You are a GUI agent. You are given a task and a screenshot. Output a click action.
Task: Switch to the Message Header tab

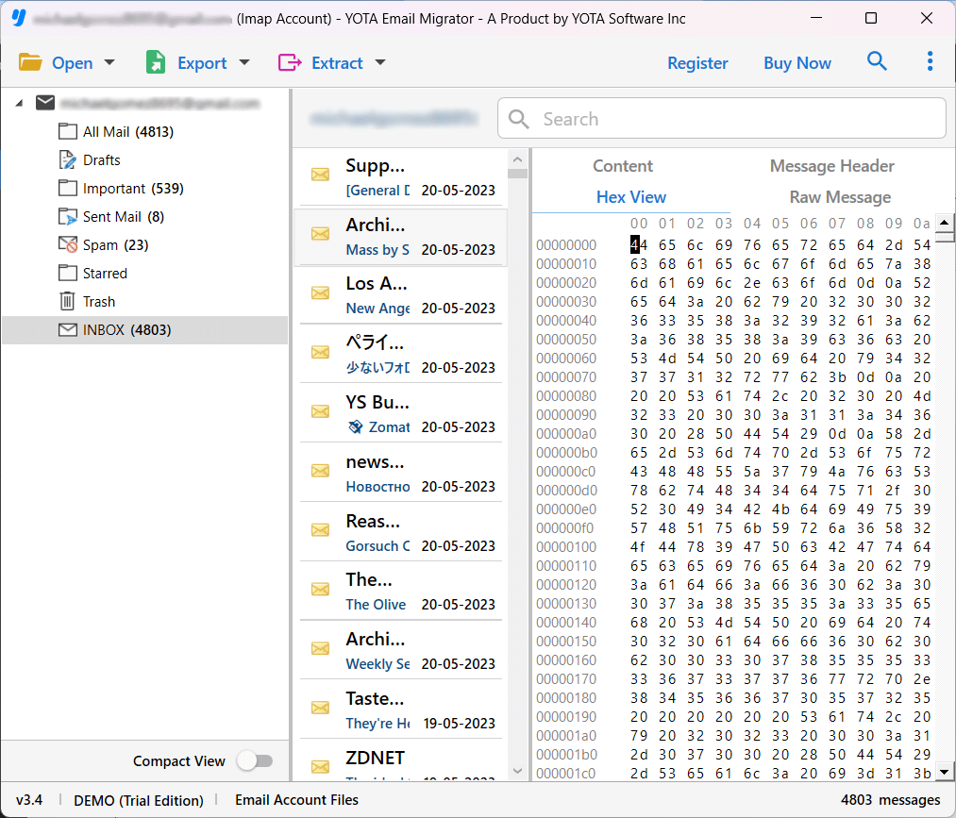tap(831, 166)
